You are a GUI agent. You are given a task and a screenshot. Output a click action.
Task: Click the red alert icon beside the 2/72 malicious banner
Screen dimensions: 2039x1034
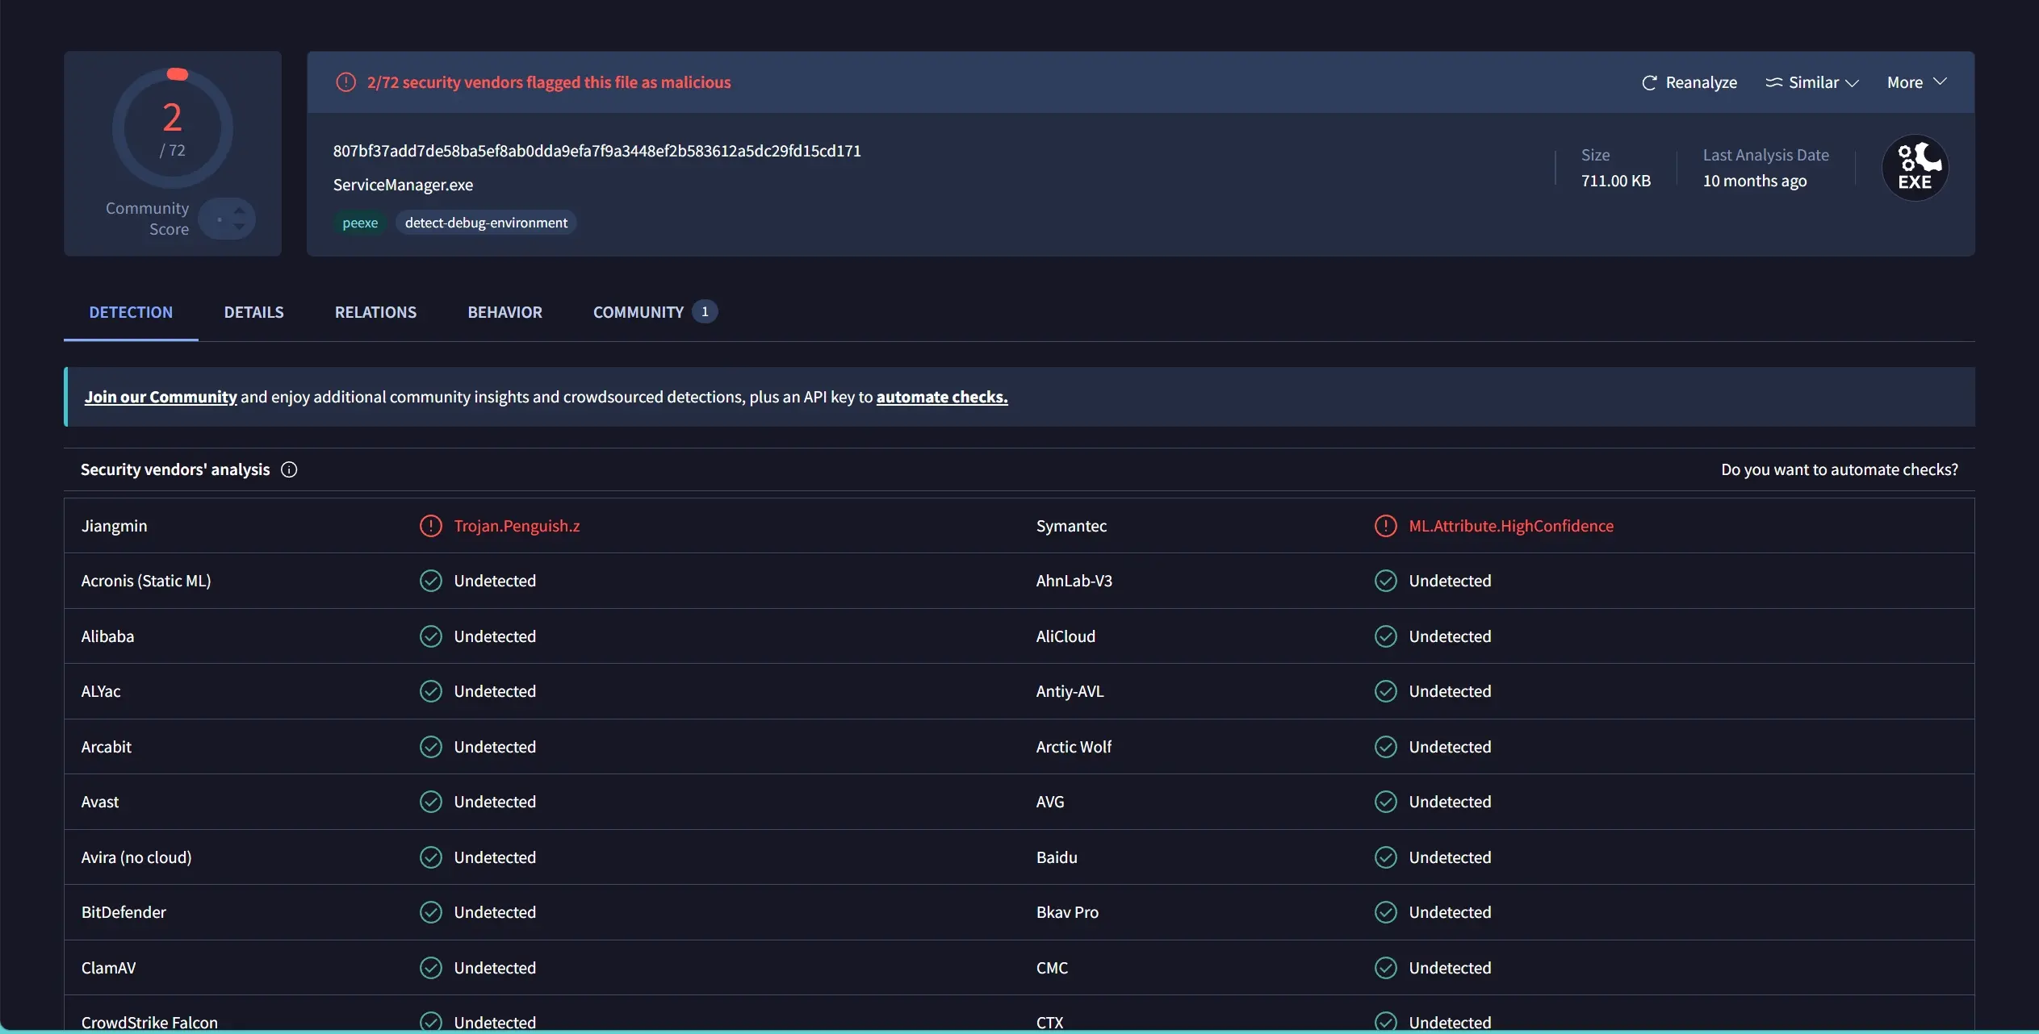pyautogui.click(x=345, y=82)
